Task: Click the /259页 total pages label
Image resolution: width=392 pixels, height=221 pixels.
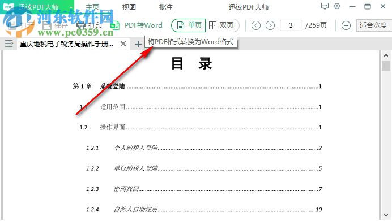Action: [316, 25]
